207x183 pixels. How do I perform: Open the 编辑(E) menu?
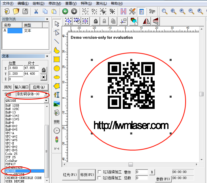23,3
